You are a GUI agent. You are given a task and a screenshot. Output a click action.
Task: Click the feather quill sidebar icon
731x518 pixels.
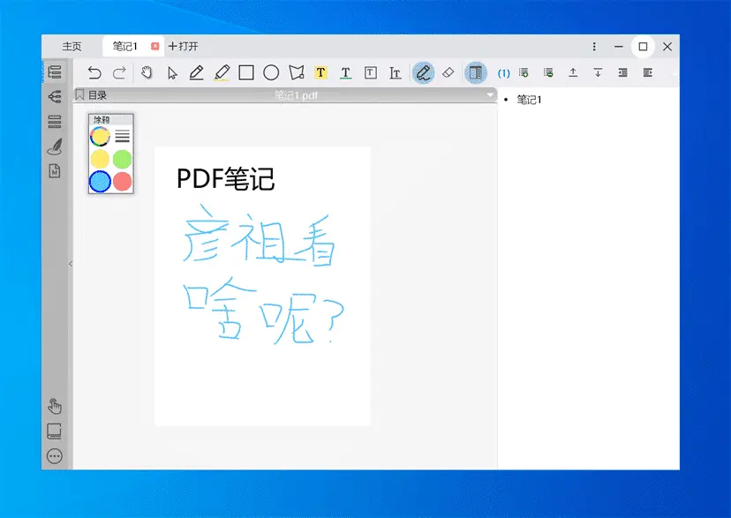point(55,146)
